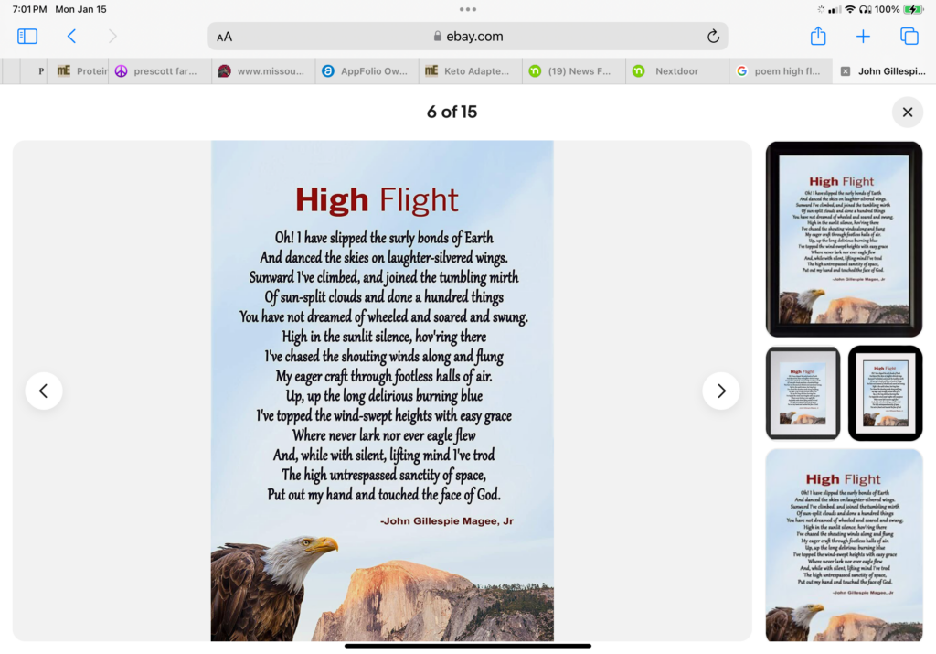Switch to the AppFolio Ow... tab
Image resolution: width=936 pixels, height=654 pixels.
[367, 71]
